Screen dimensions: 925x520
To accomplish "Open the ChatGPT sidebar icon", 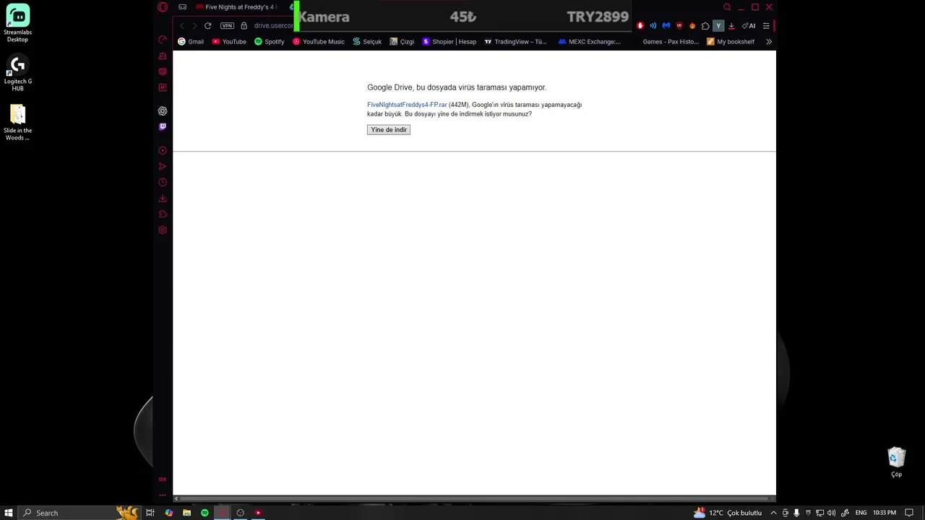I will [x=163, y=111].
